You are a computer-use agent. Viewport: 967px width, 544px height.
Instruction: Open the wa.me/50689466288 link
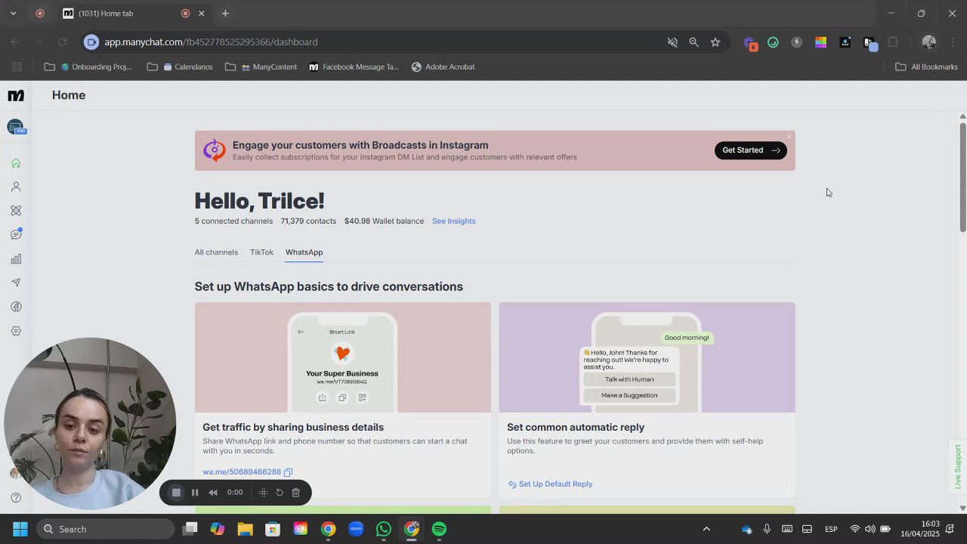click(x=242, y=472)
